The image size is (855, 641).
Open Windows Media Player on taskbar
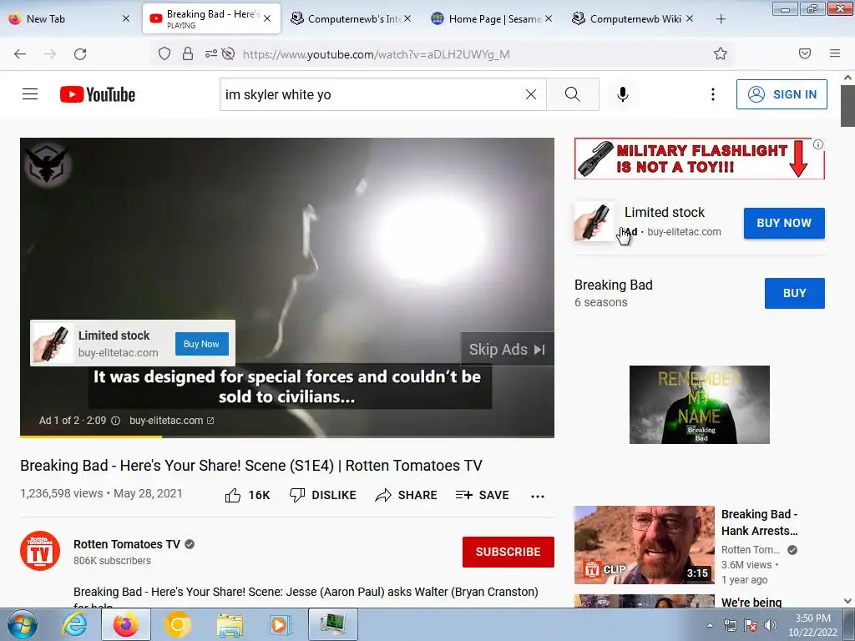(281, 624)
